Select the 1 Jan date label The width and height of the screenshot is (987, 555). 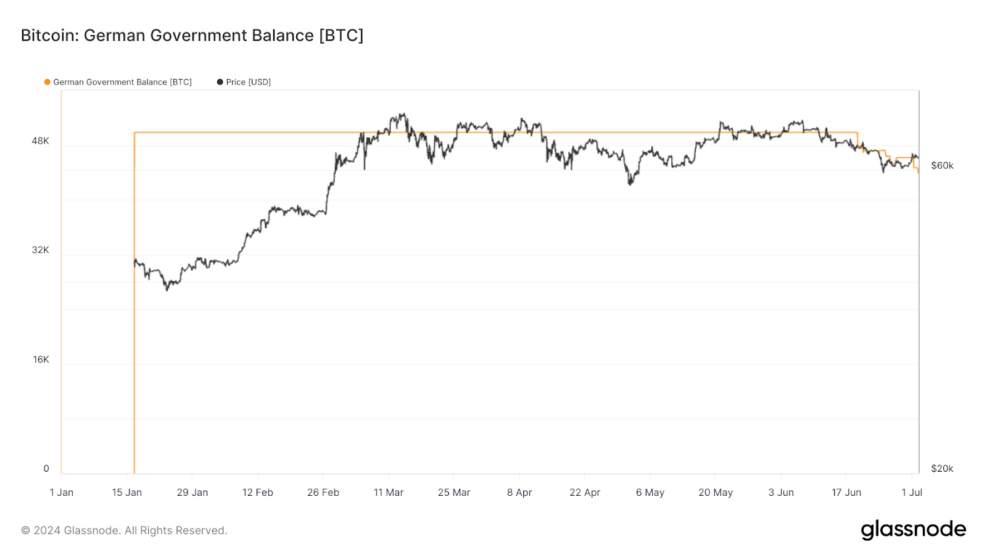click(61, 492)
